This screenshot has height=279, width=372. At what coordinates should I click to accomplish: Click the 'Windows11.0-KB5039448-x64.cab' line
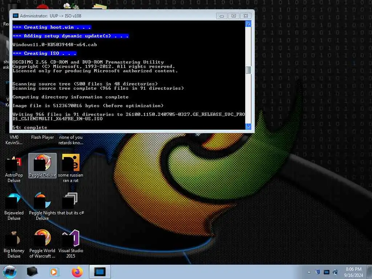coord(54,45)
